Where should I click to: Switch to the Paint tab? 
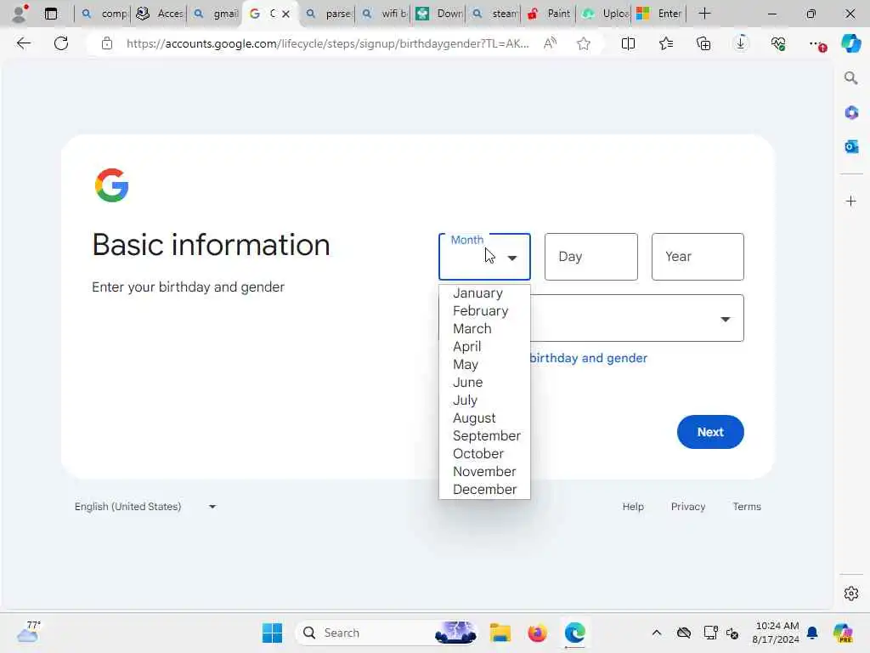pyautogui.click(x=549, y=14)
